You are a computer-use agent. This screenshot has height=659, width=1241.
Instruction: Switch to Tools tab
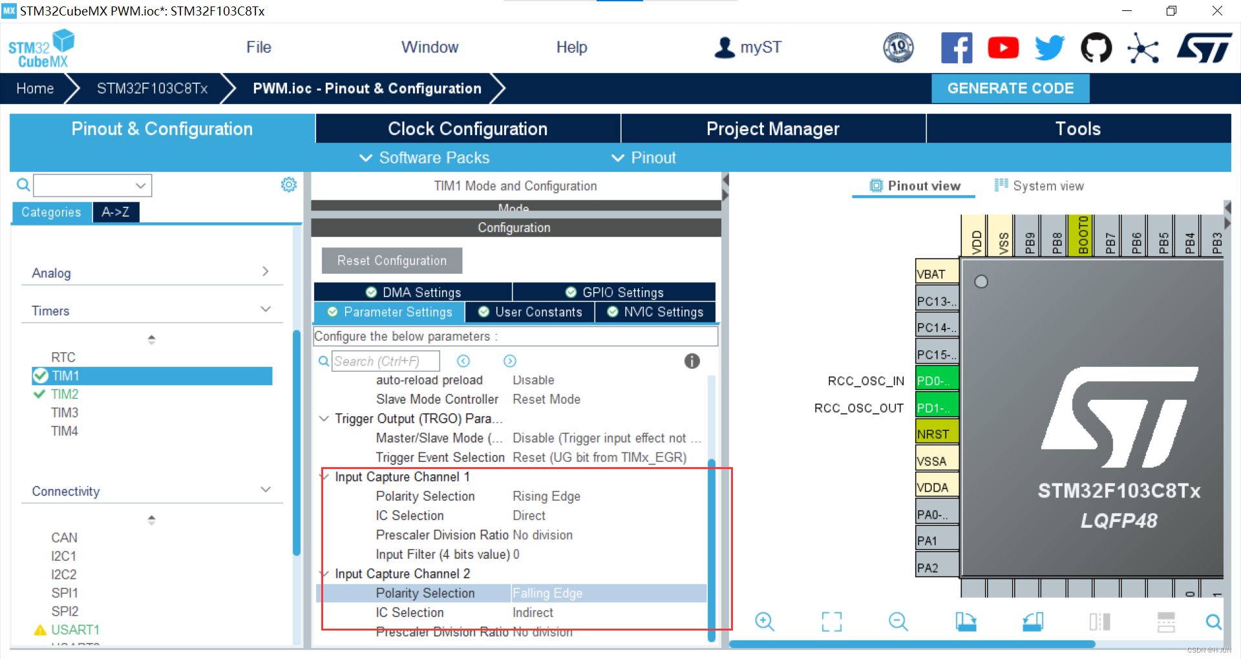click(1079, 129)
